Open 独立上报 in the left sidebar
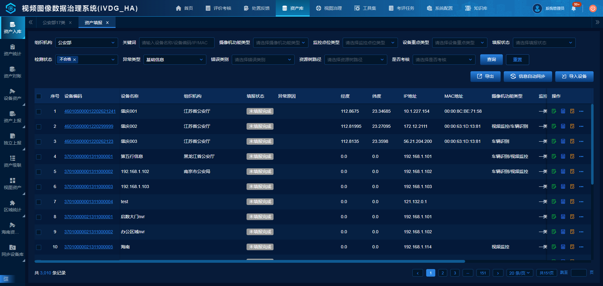 tap(13, 139)
